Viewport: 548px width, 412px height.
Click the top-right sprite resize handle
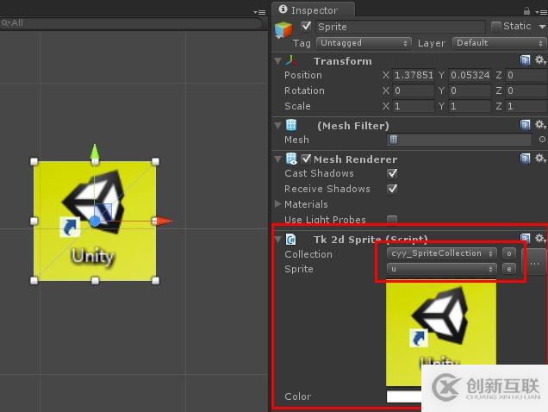155,161
